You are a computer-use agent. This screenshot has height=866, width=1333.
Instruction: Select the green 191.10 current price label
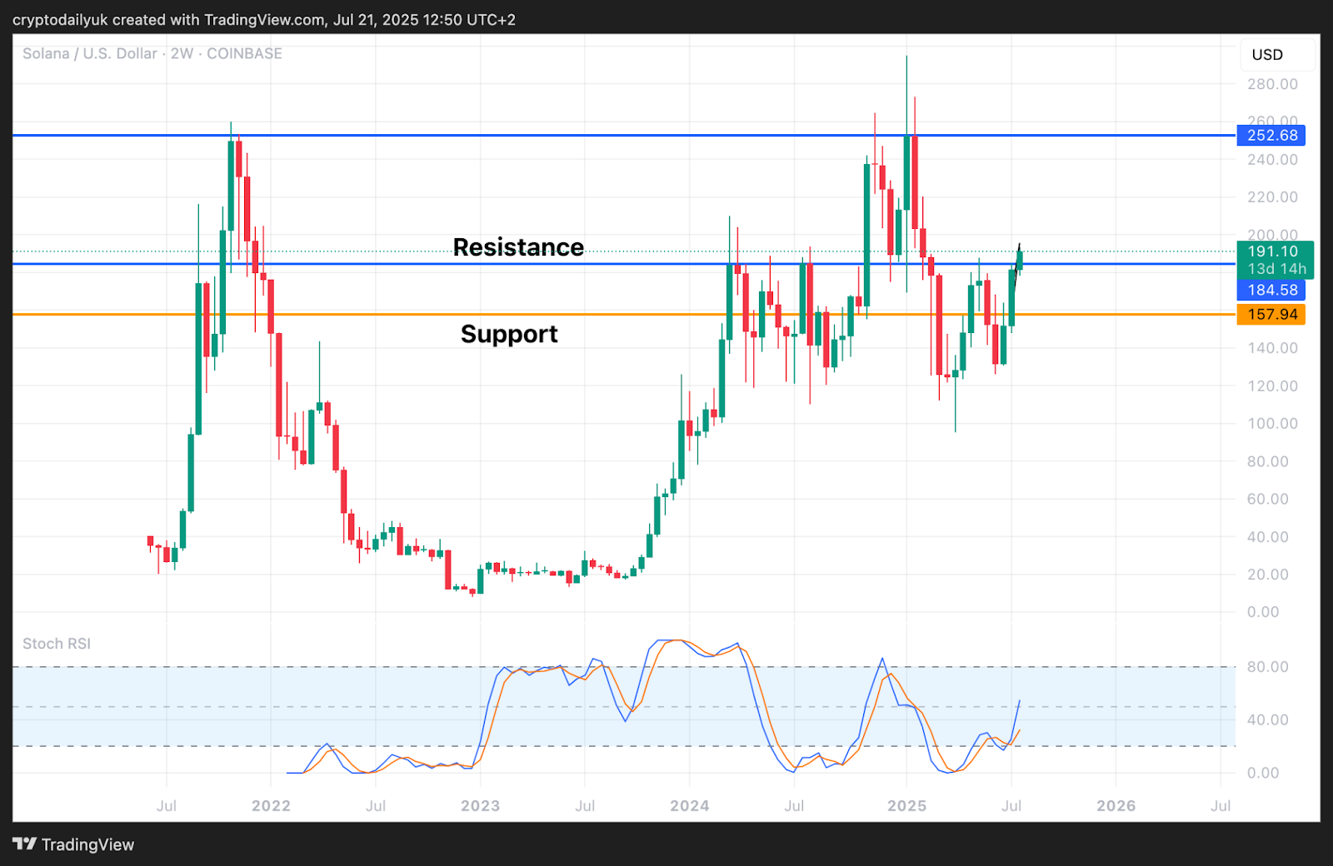1273,251
